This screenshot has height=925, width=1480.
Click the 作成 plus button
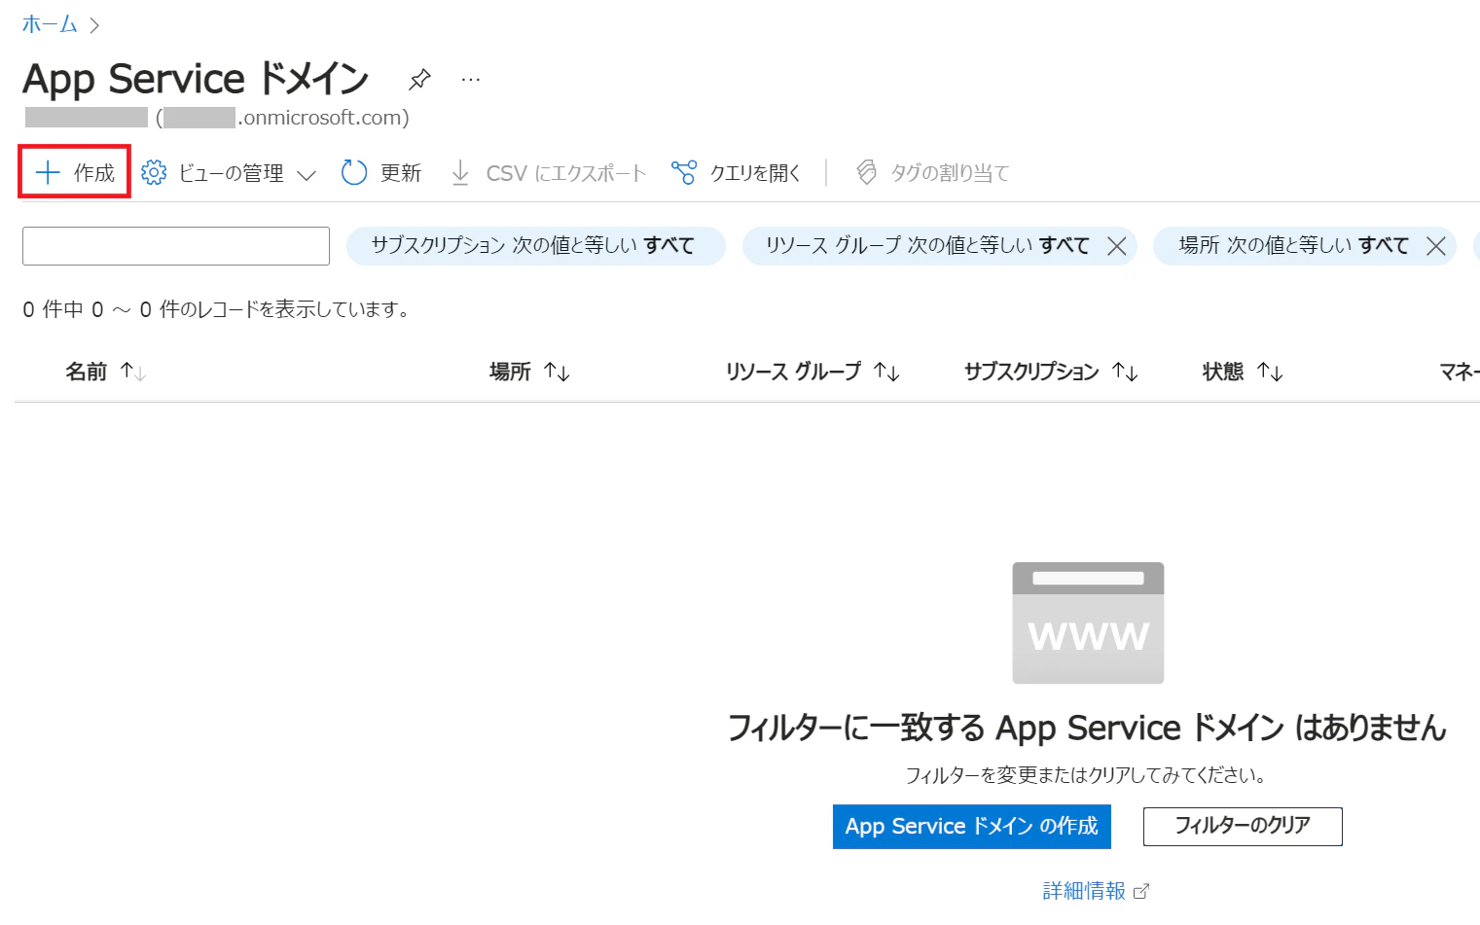tap(75, 173)
